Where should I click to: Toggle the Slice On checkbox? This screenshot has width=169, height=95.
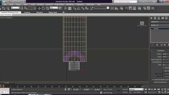(x=163, y=71)
